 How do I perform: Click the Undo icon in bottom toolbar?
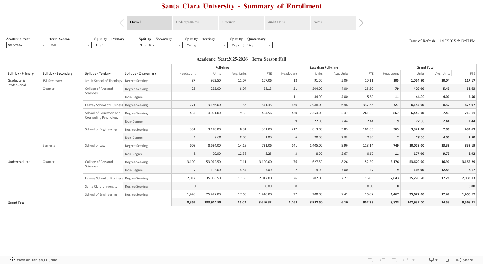(x=371, y=260)
